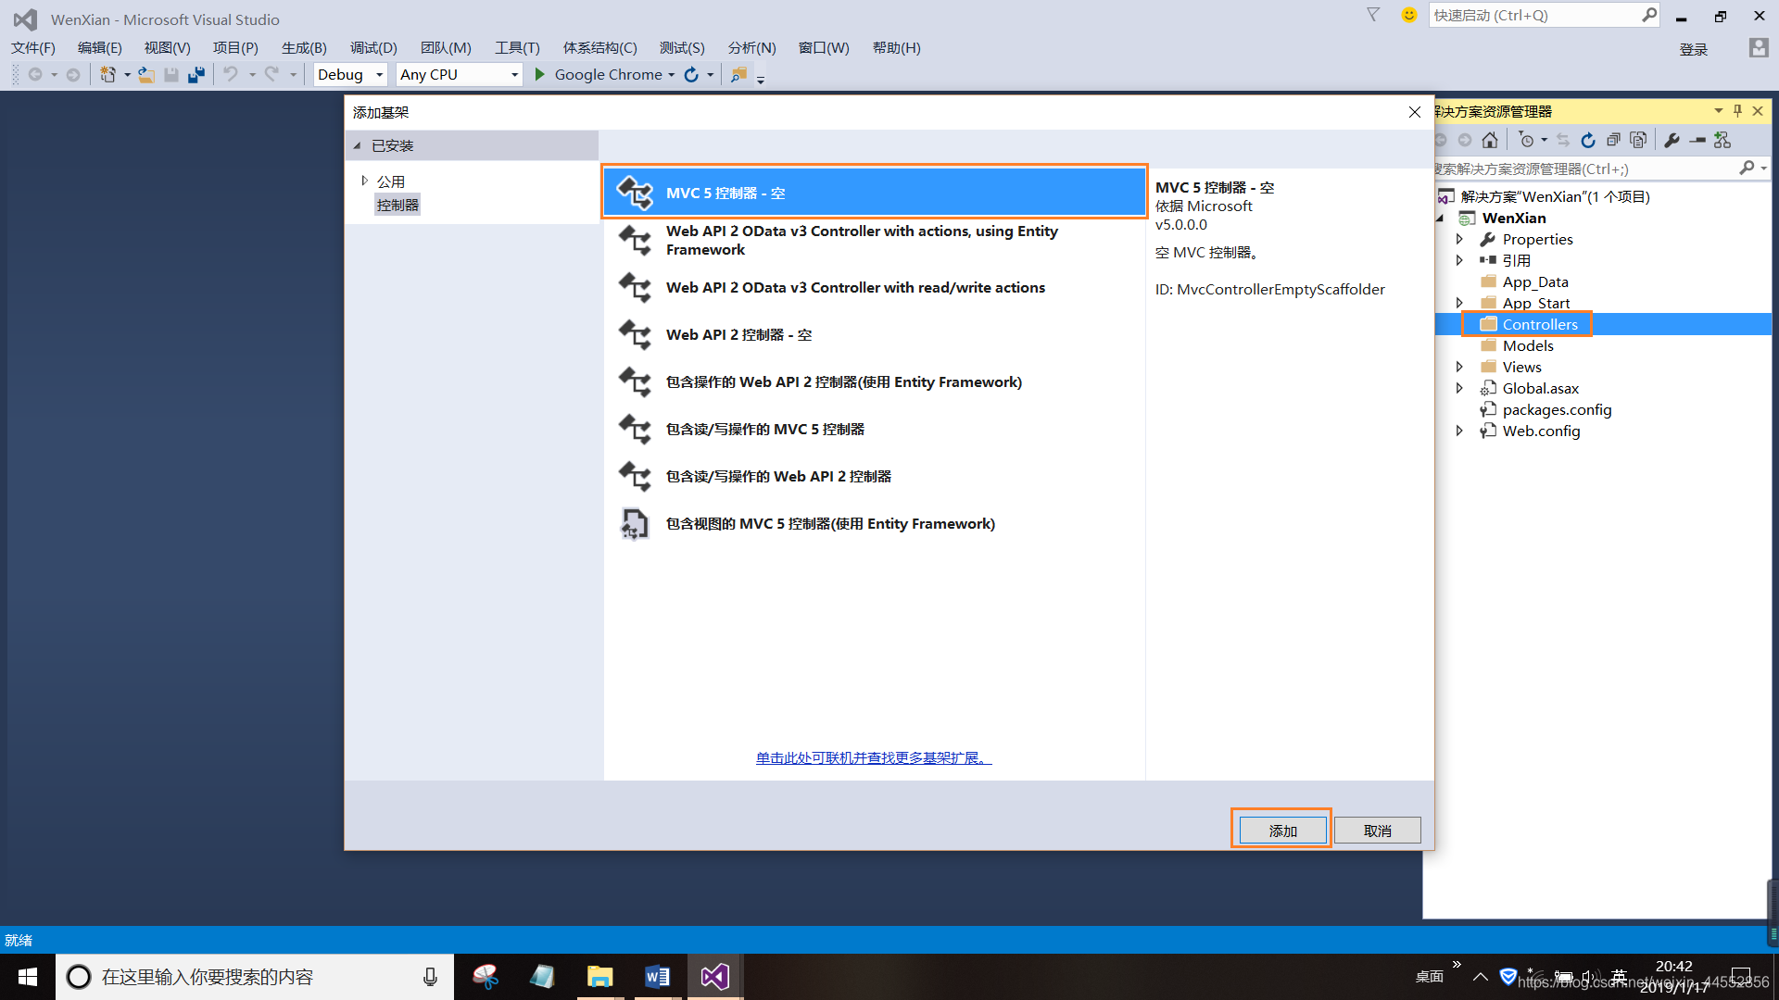Select packages.config file
This screenshot has width=1779, height=1000.
tap(1557, 409)
